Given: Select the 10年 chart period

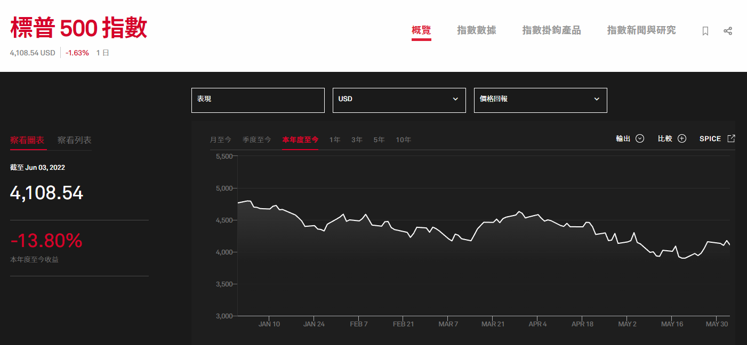Looking at the screenshot, I should click(403, 139).
